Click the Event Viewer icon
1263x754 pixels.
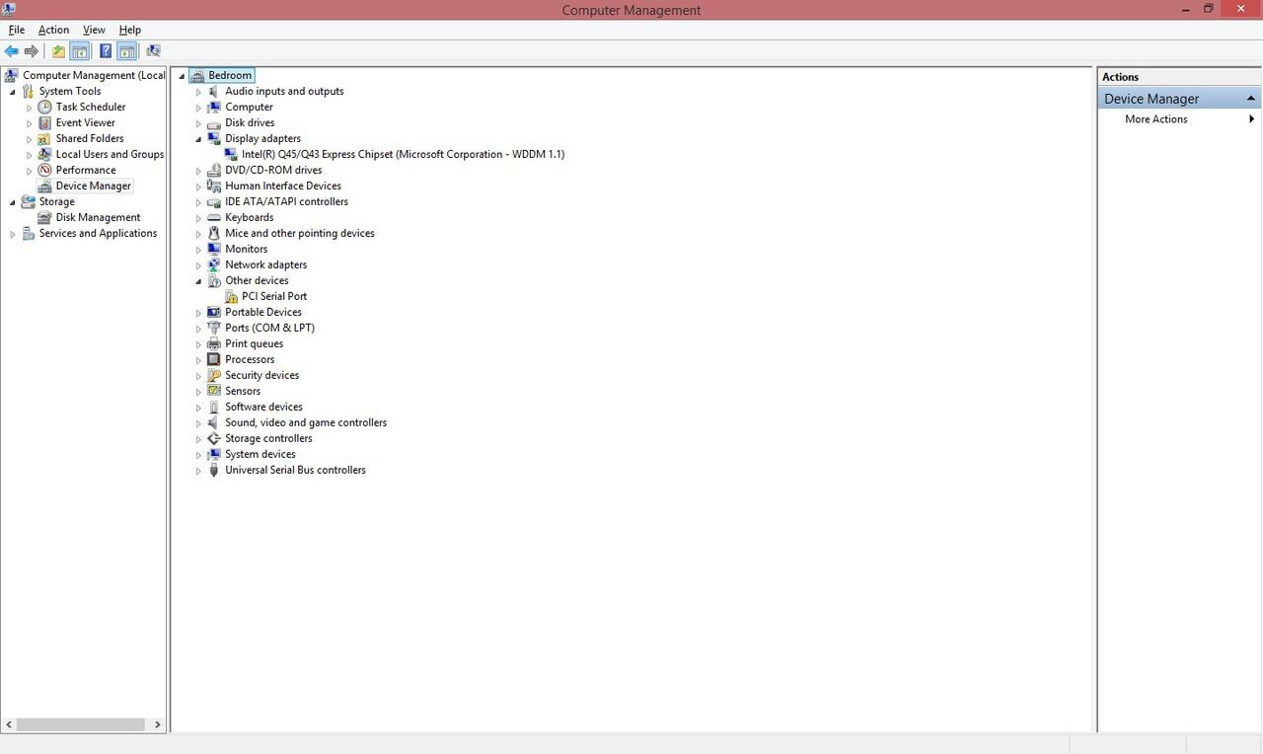[x=44, y=122]
